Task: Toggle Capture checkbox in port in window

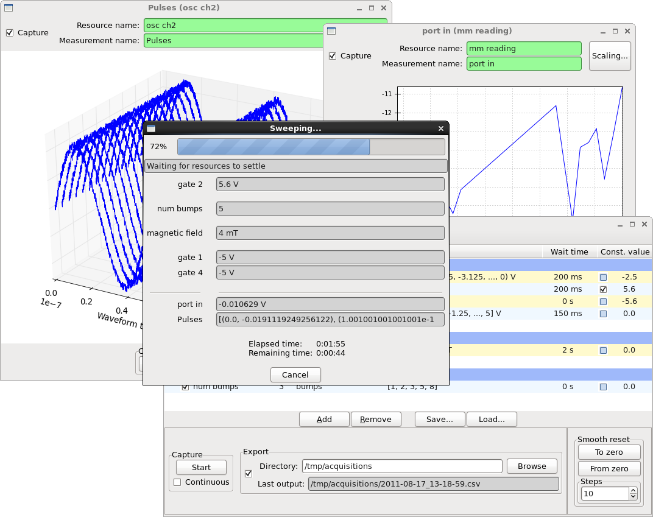Action: click(x=333, y=56)
